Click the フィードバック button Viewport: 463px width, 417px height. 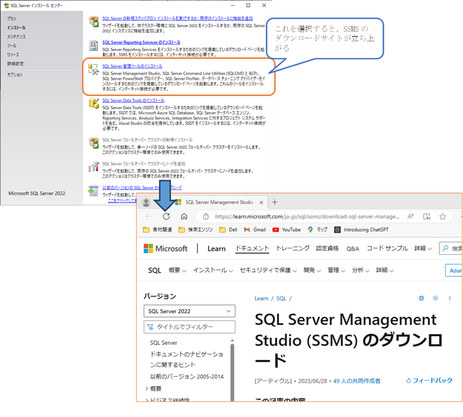click(x=429, y=381)
